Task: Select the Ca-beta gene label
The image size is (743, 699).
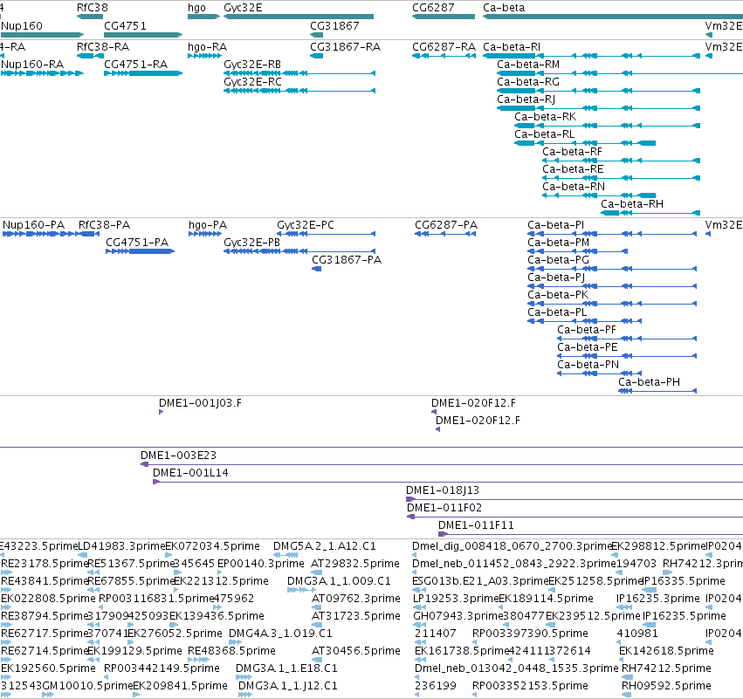Action: pyautogui.click(x=504, y=8)
